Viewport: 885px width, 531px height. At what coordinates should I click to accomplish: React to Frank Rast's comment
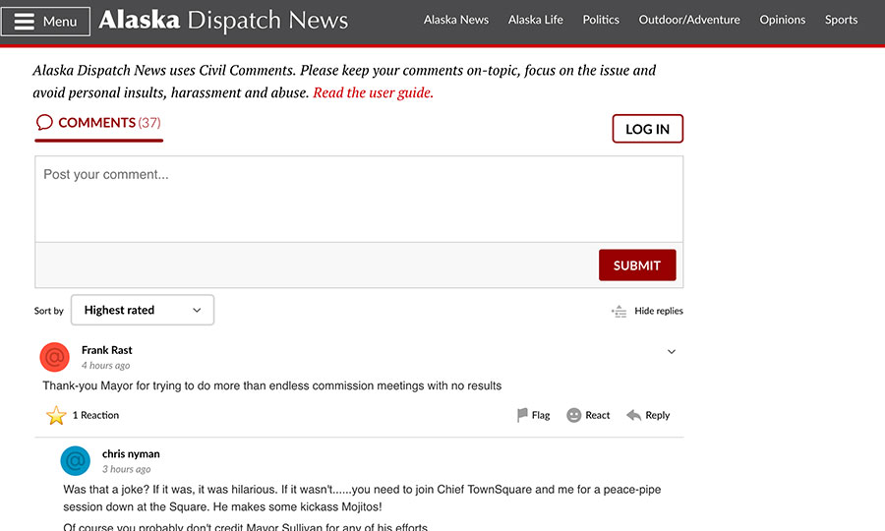[x=588, y=415]
